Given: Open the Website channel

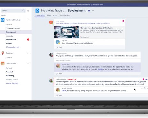Looking at the screenshot, I should tap(9, 44).
